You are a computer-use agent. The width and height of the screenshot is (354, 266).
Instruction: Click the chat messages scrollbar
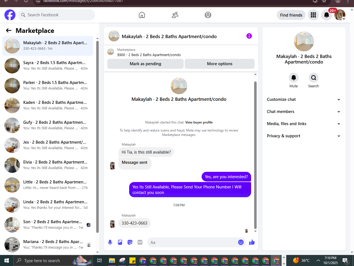pyautogui.click(x=255, y=155)
